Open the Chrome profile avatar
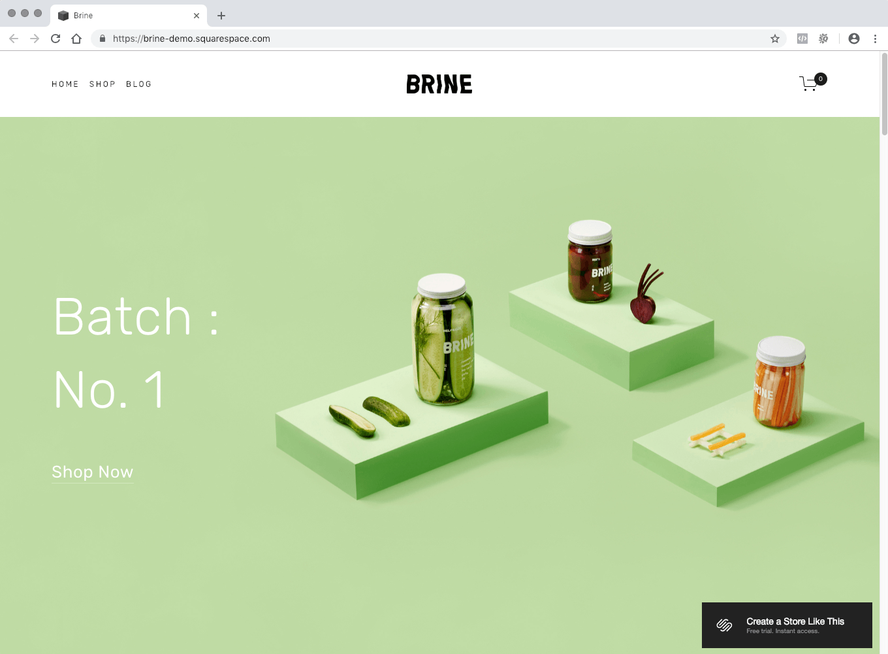The image size is (888, 654). pos(854,39)
